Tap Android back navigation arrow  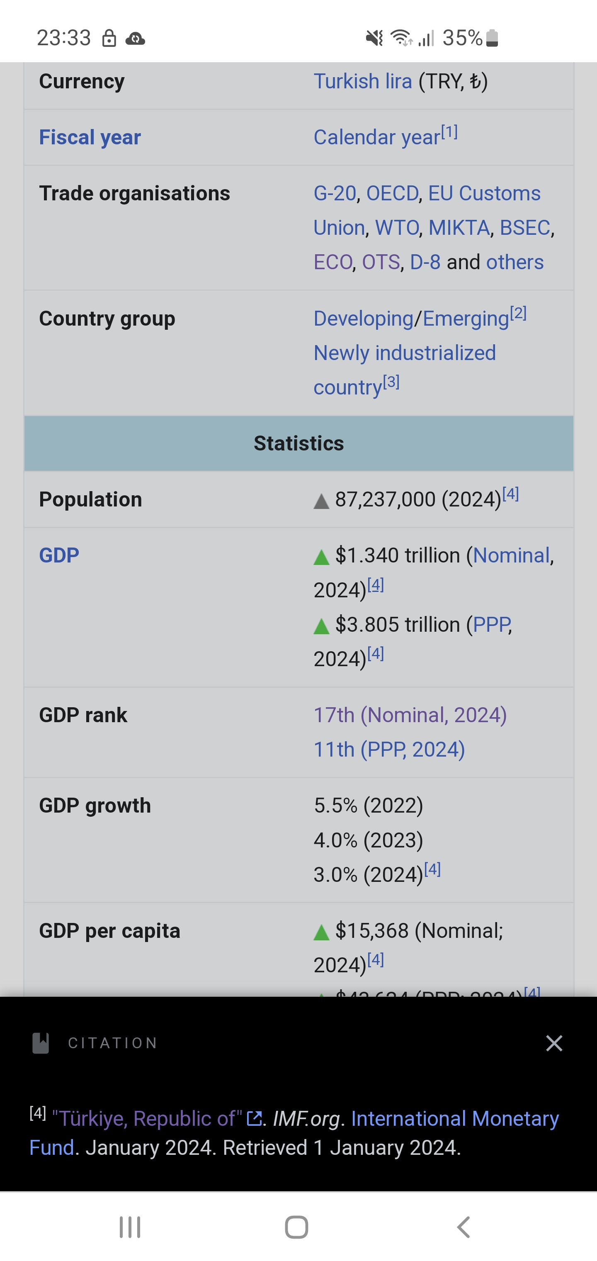tap(463, 1227)
